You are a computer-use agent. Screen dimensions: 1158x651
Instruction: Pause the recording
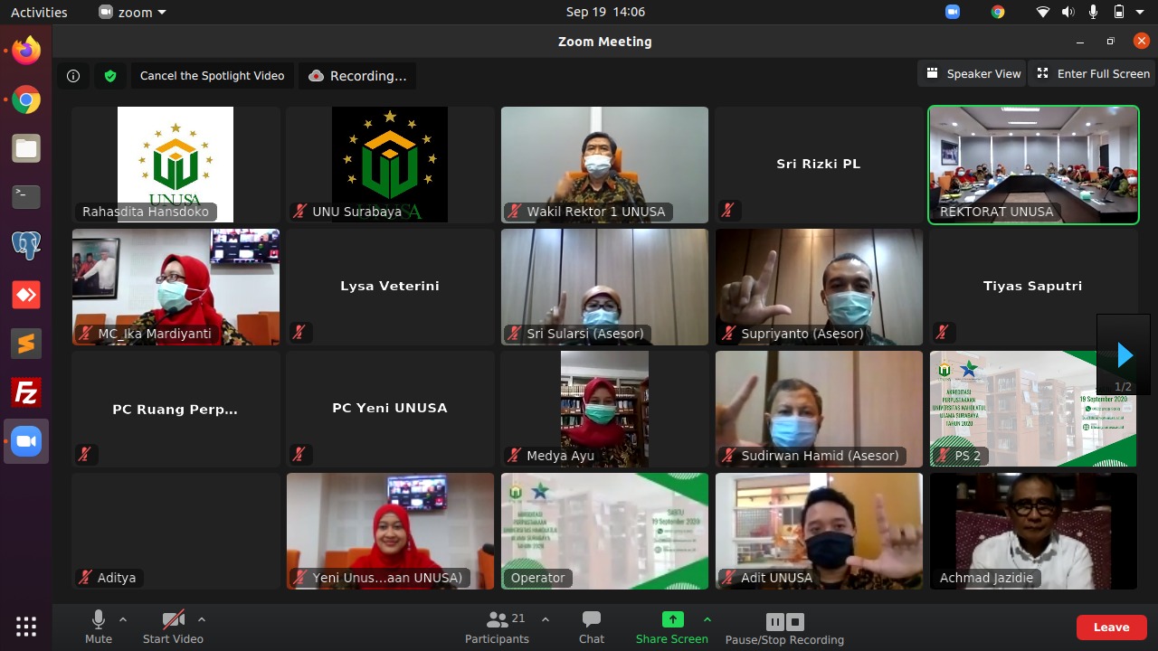(774, 621)
